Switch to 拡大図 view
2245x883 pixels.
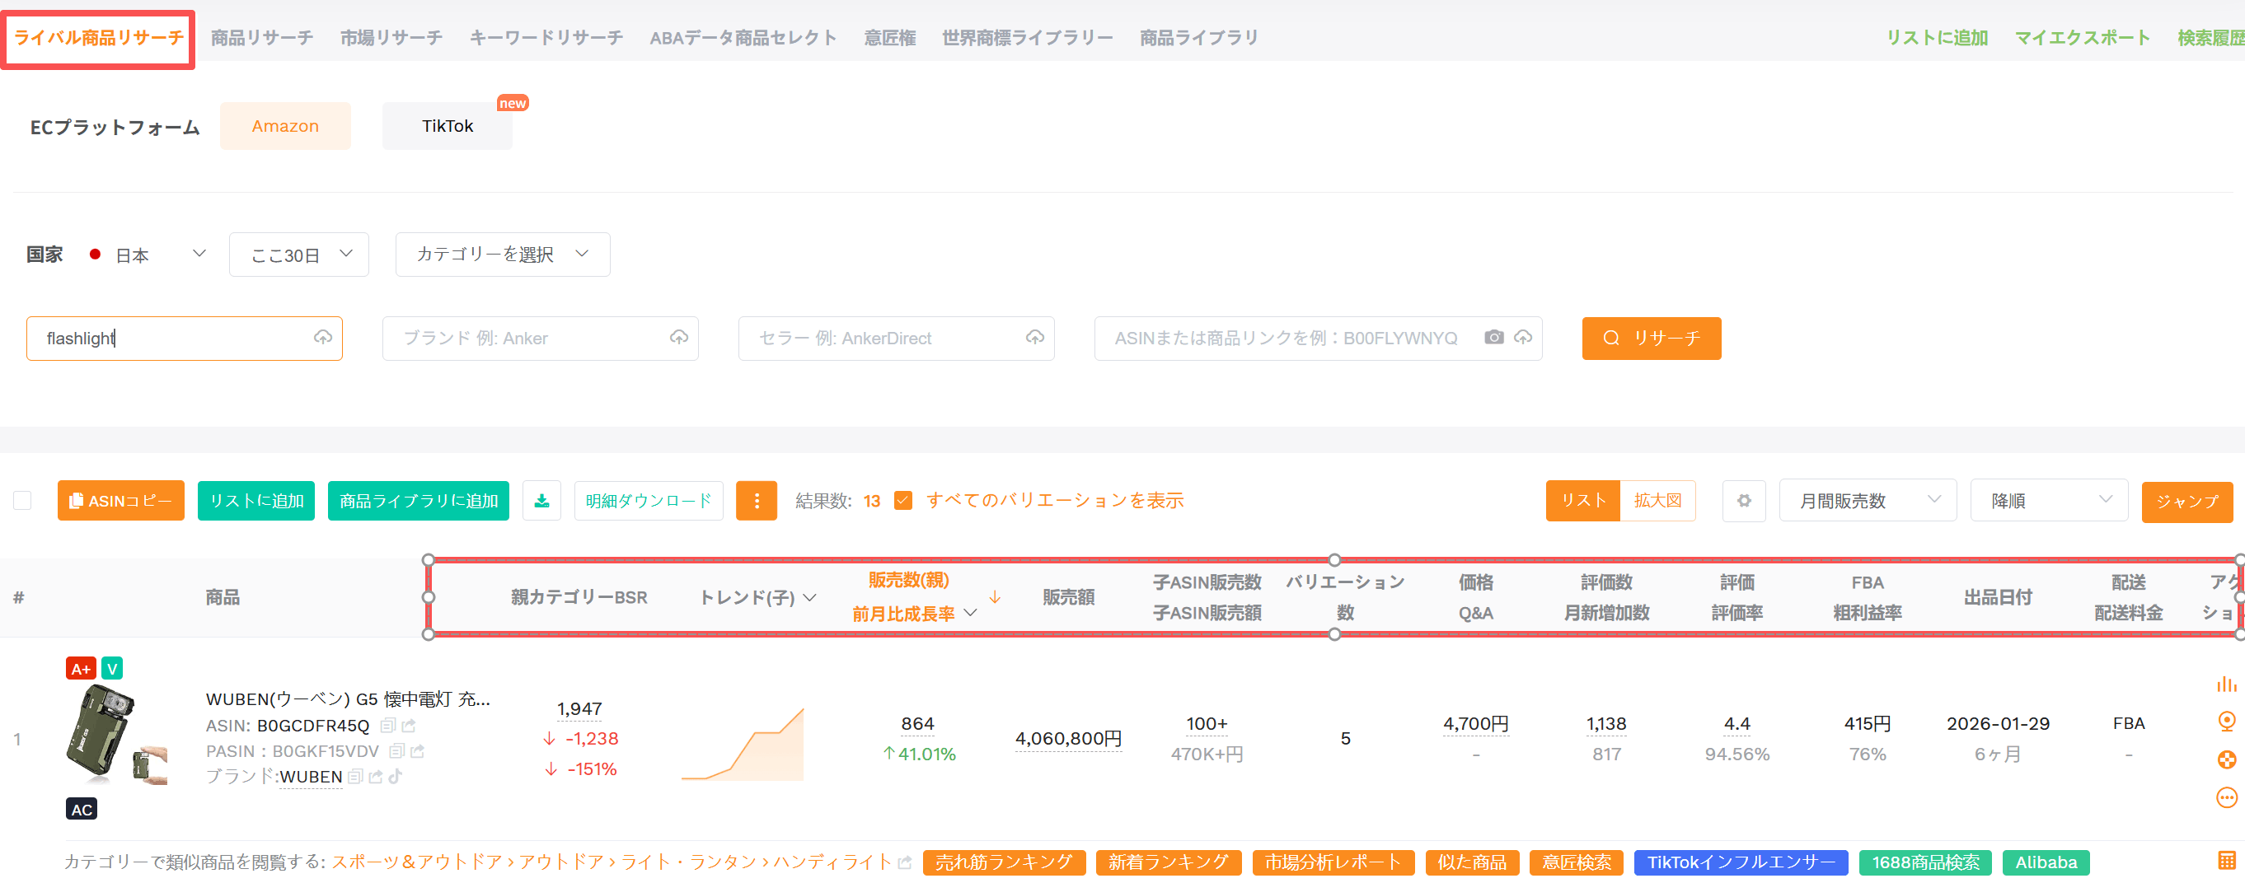point(1657,501)
